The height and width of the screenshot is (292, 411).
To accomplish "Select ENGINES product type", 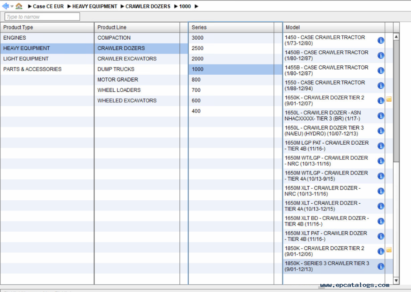I will (47, 38).
